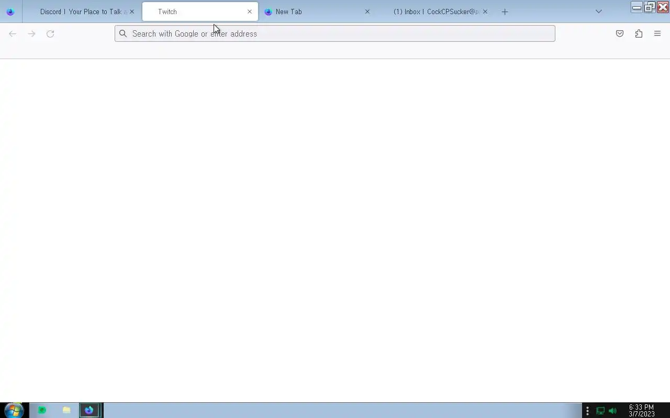670x418 pixels.
Task: Select the browser icon in taskbar
Action: click(90, 410)
